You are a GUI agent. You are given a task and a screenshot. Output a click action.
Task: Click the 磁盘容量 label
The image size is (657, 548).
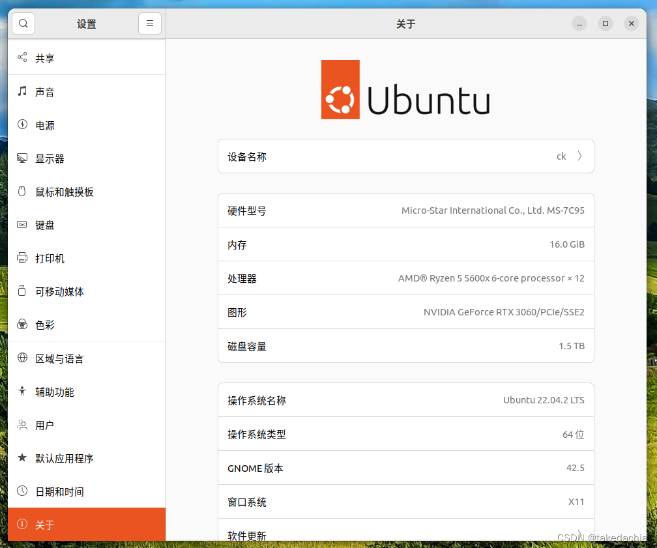pos(247,347)
